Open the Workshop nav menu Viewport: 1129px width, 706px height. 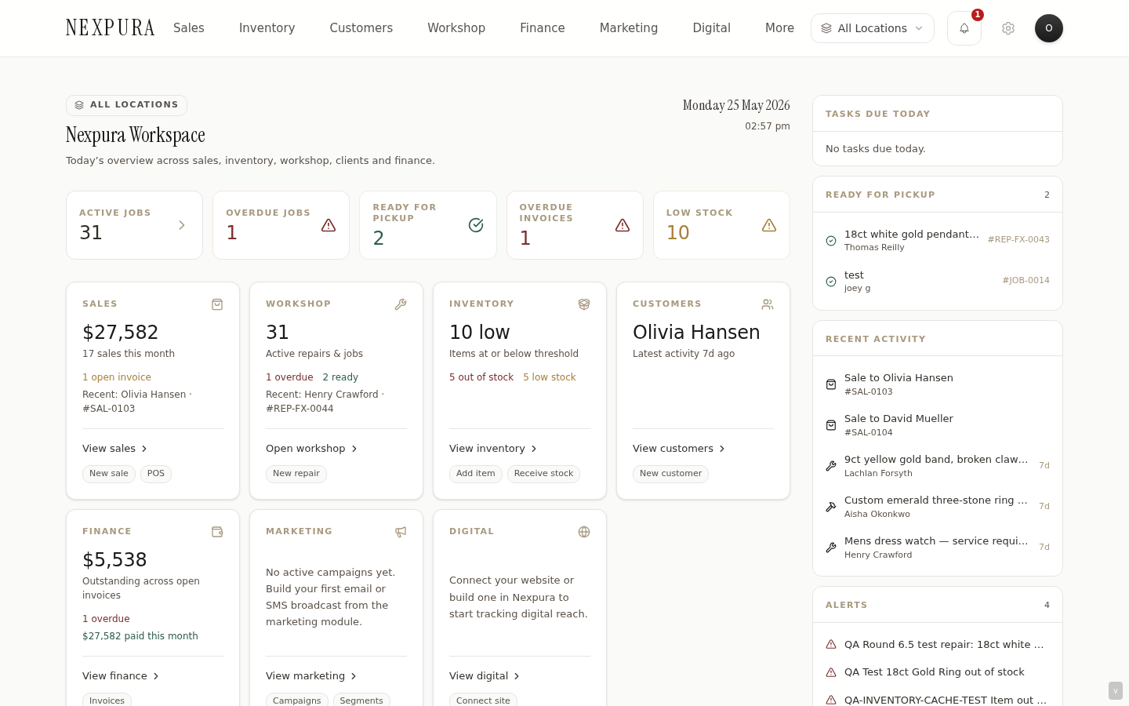click(456, 28)
